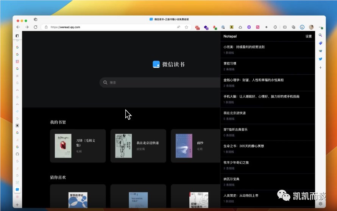Open Notepal entry 纳瓦尔宝典
337x211 pixels.
[x=268, y=182]
